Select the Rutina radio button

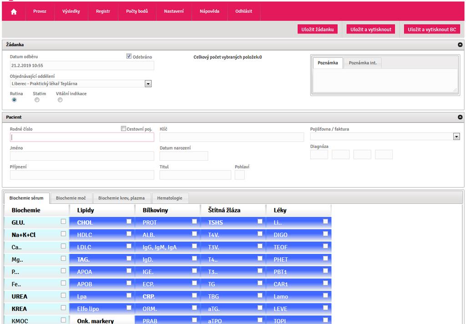tap(14, 100)
